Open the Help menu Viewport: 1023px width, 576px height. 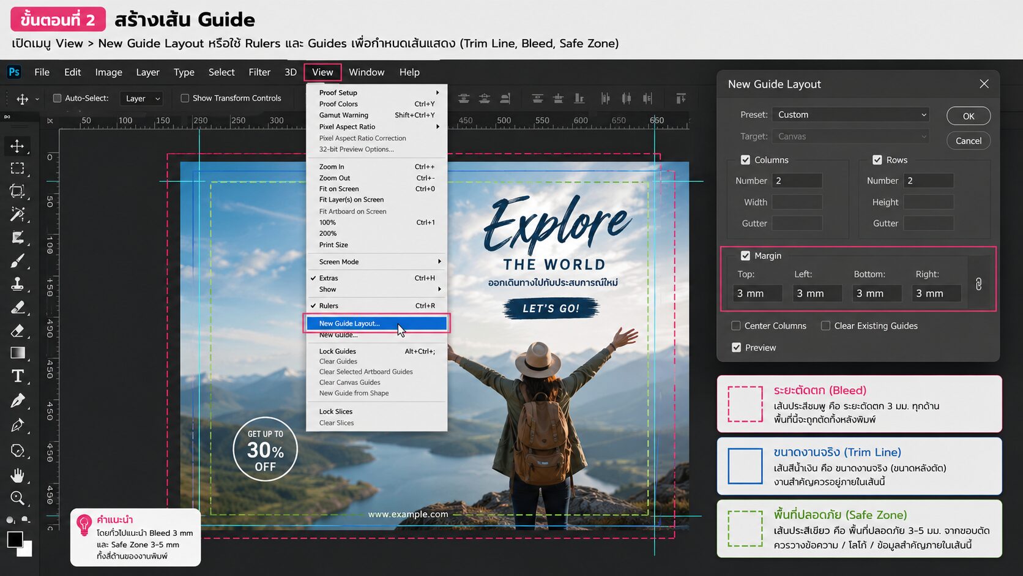(409, 72)
